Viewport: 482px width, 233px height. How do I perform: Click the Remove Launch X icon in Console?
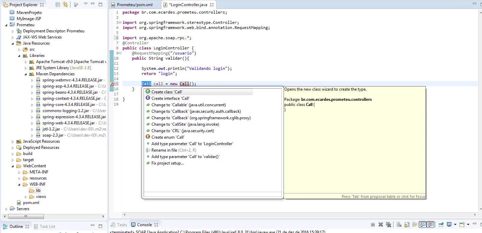pos(381,225)
